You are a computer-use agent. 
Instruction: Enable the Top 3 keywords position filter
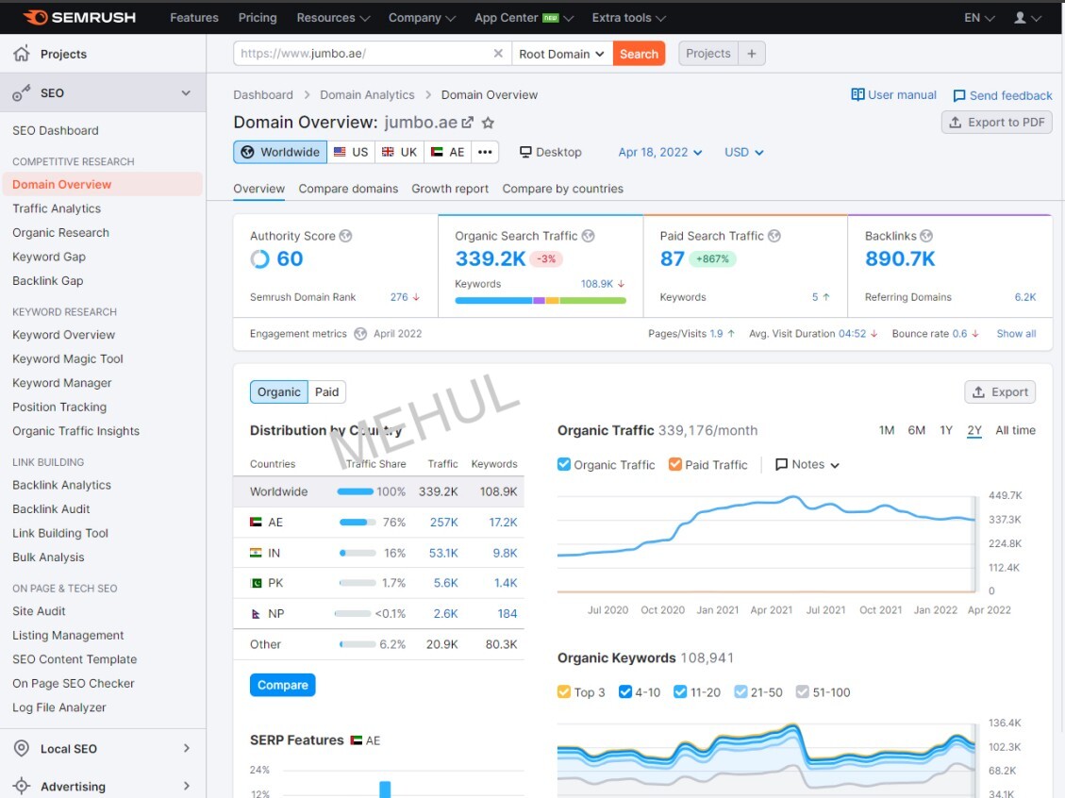click(x=564, y=691)
